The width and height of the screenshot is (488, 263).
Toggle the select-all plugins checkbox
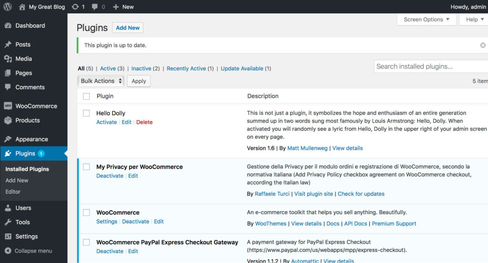pyautogui.click(x=86, y=96)
